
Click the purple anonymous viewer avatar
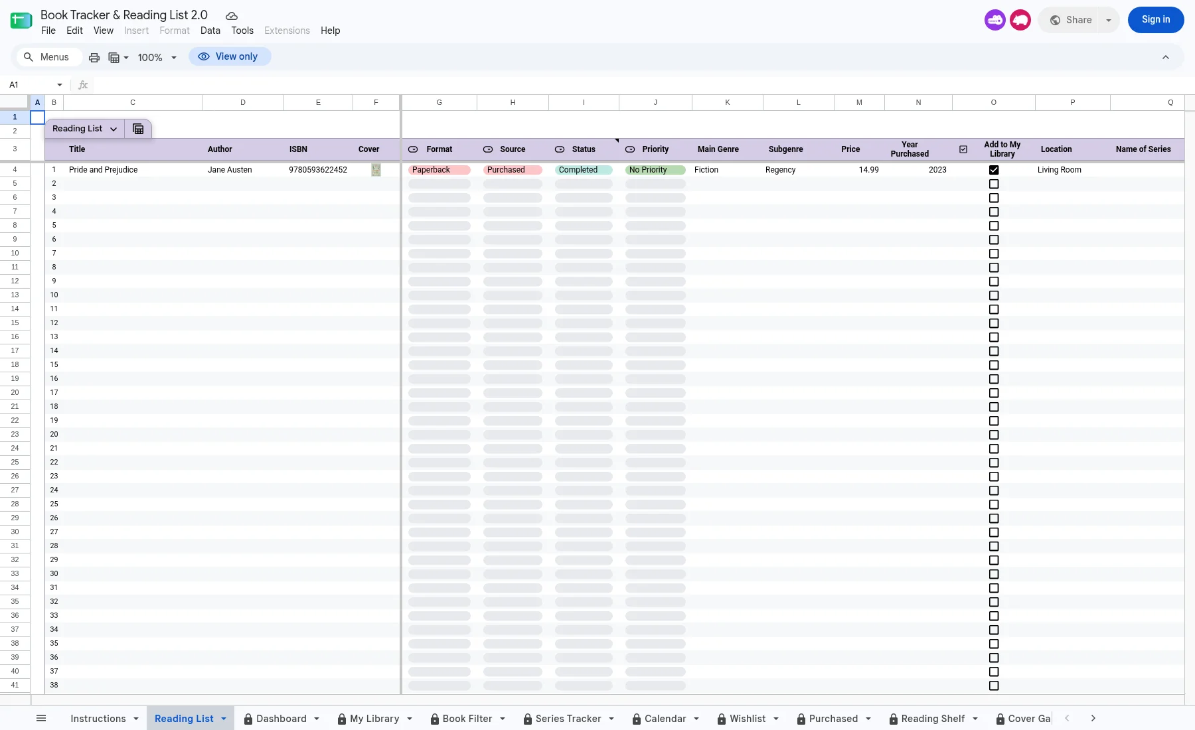pyautogui.click(x=995, y=20)
